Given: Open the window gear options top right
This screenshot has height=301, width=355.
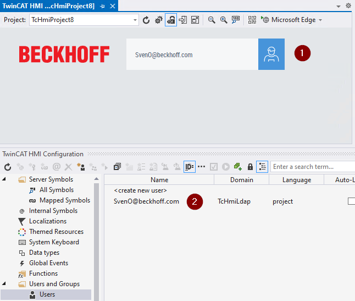Looking at the screenshot, I should click(x=348, y=6).
